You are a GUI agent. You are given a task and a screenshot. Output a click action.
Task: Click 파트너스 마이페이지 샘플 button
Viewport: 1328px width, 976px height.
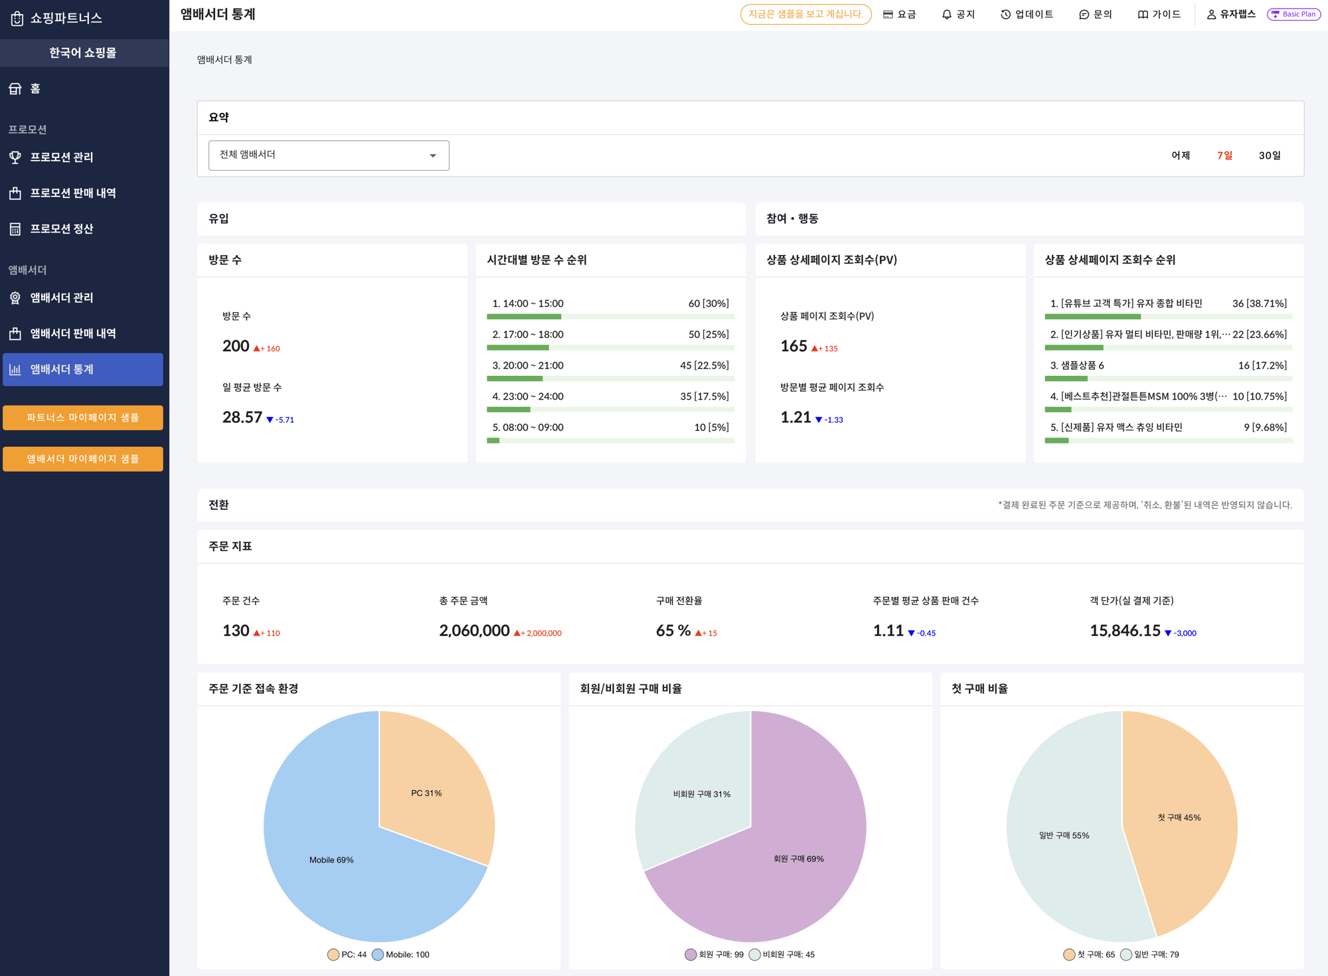[x=83, y=418]
